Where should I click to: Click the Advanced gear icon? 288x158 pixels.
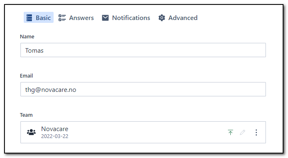[162, 18]
